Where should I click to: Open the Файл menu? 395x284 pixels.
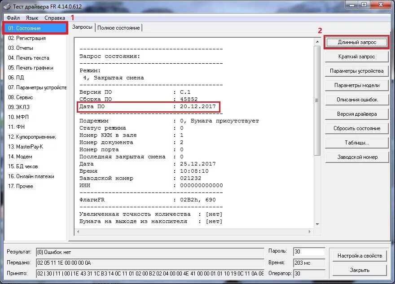point(13,18)
